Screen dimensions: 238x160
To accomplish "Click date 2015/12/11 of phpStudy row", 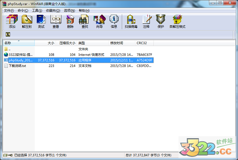I will pyautogui.click(x=122, y=60).
